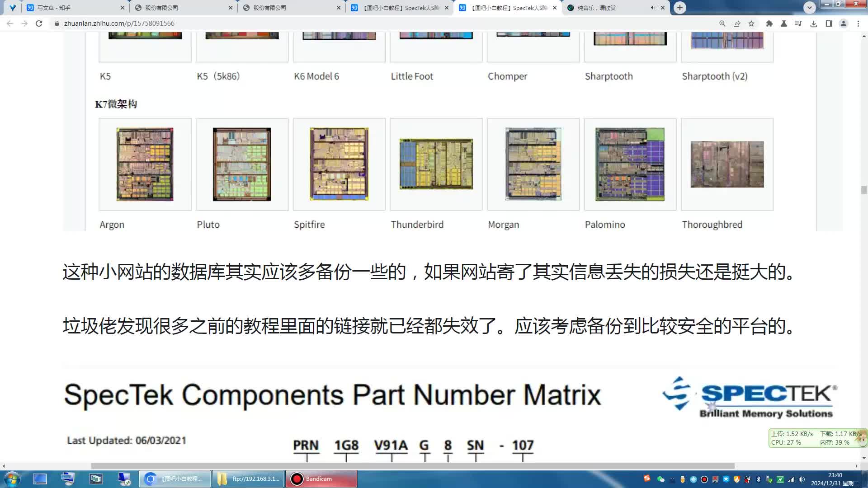The height and width of the screenshot is (488, 868).
Task: Open the Bandicam recorder from the taskbar
Action: click(321, 479)
